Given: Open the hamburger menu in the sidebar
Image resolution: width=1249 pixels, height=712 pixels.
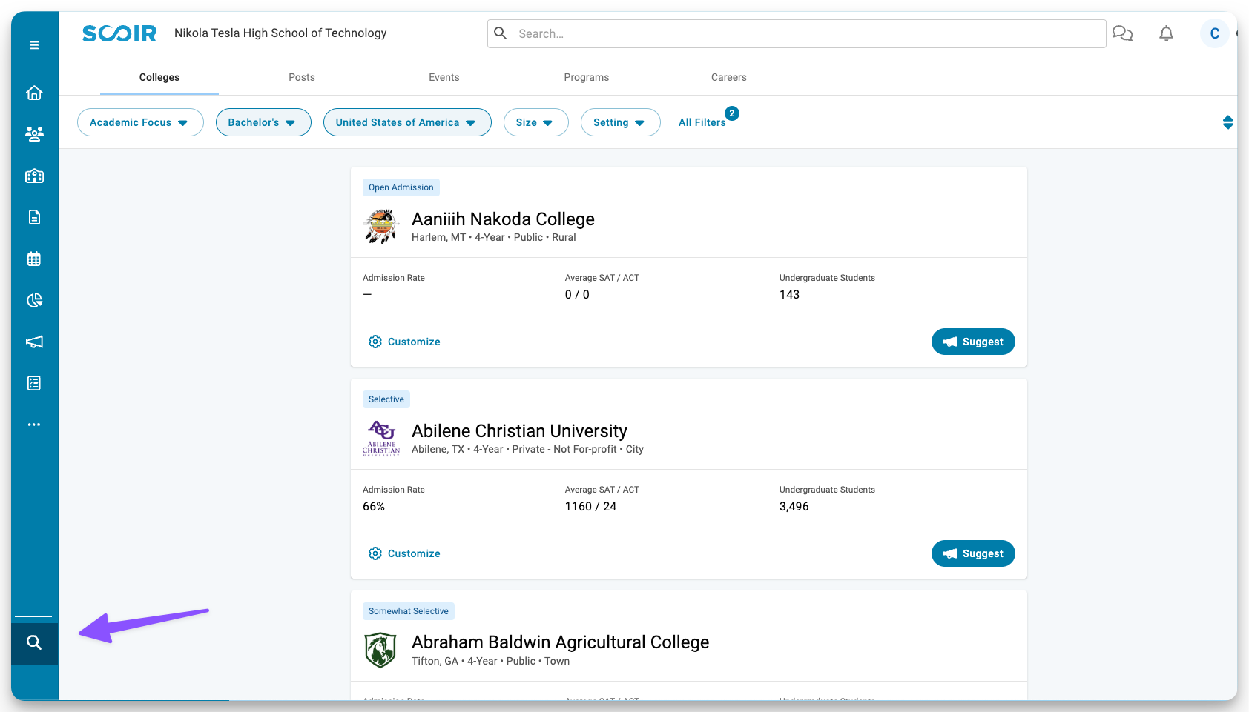Looking at the screenshot, I should pos(34,45).
